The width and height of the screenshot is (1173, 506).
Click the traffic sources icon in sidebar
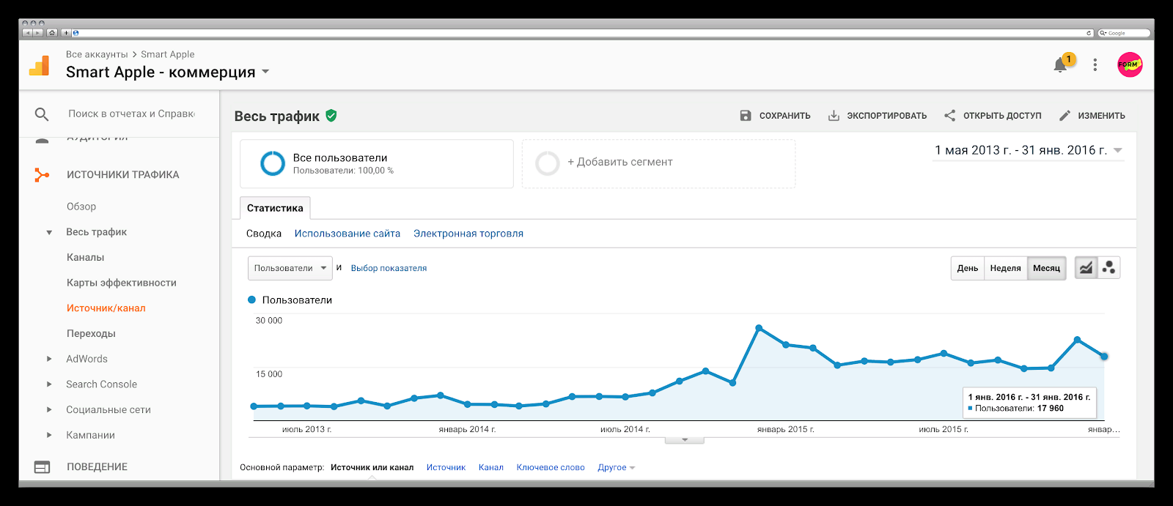pyautogui.click(x=42, y=175)
